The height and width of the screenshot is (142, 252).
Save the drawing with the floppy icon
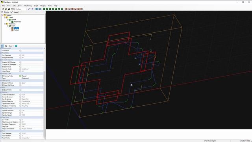[9, 9]
